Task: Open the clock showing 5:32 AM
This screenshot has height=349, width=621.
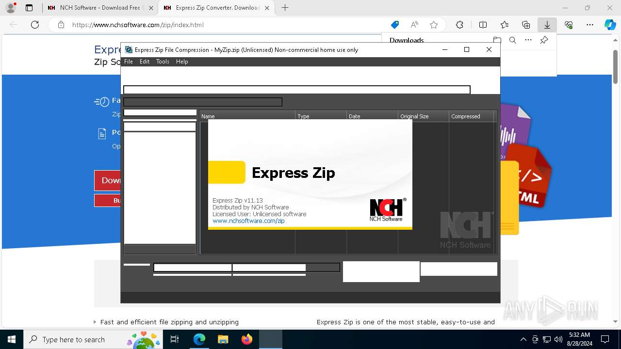Action: (x=579, y=339)
